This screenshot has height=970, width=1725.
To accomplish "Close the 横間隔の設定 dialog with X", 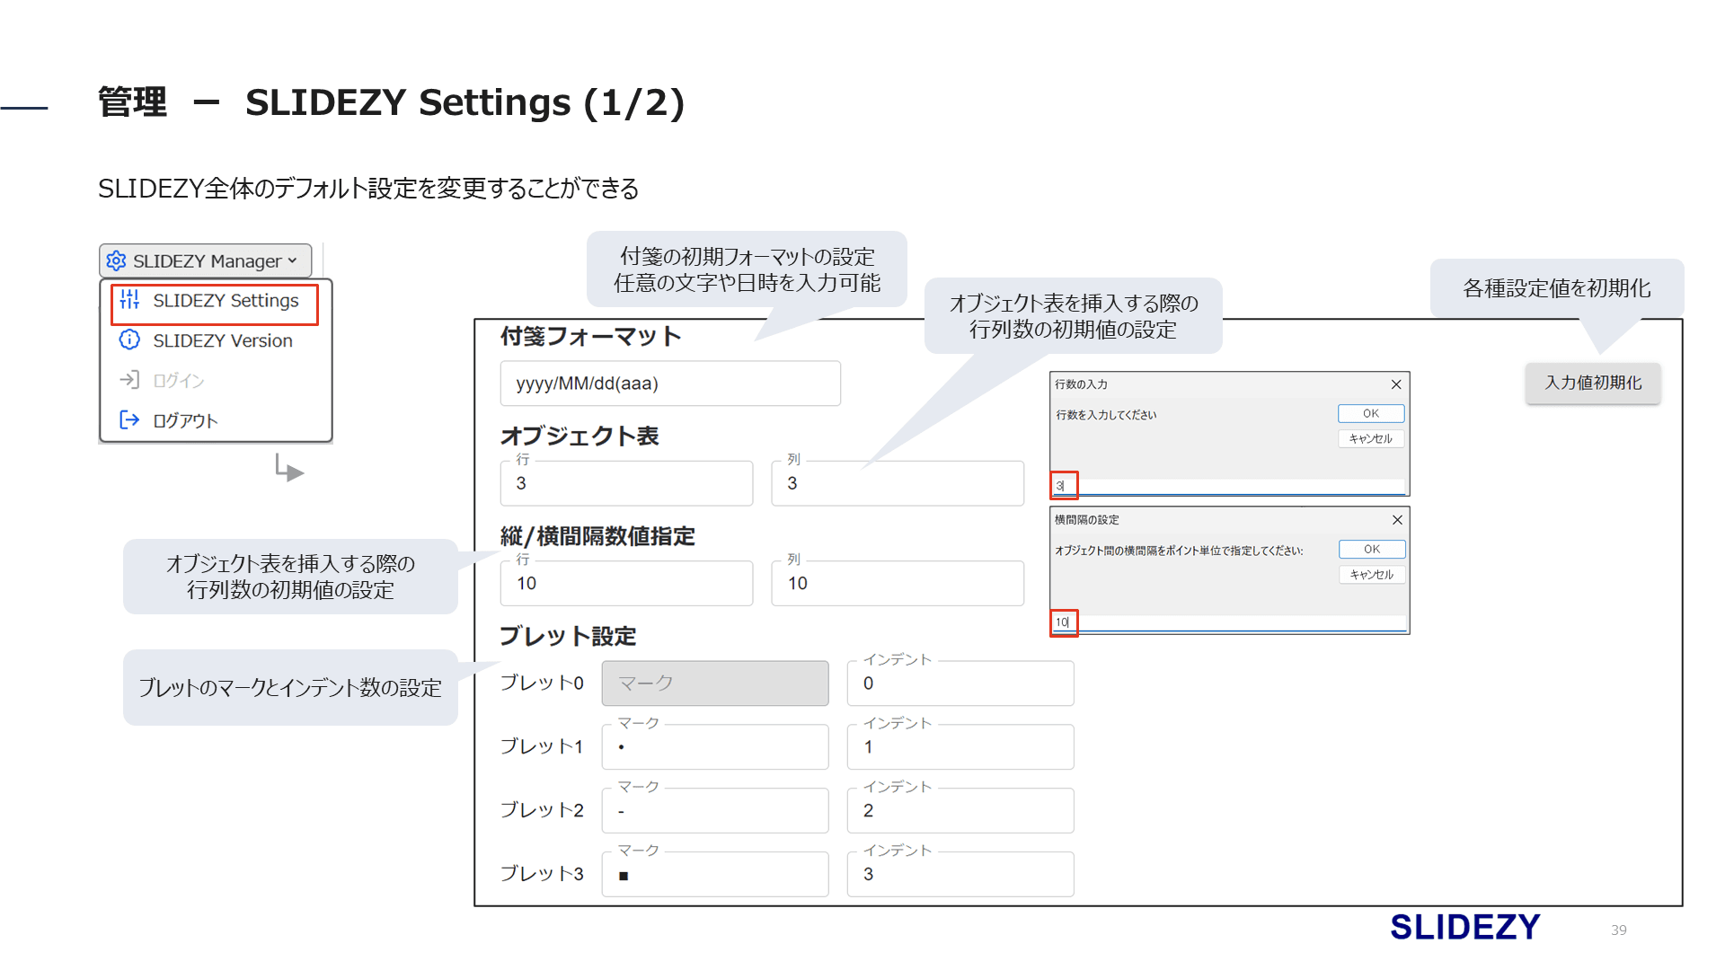I will [1397, 520].
